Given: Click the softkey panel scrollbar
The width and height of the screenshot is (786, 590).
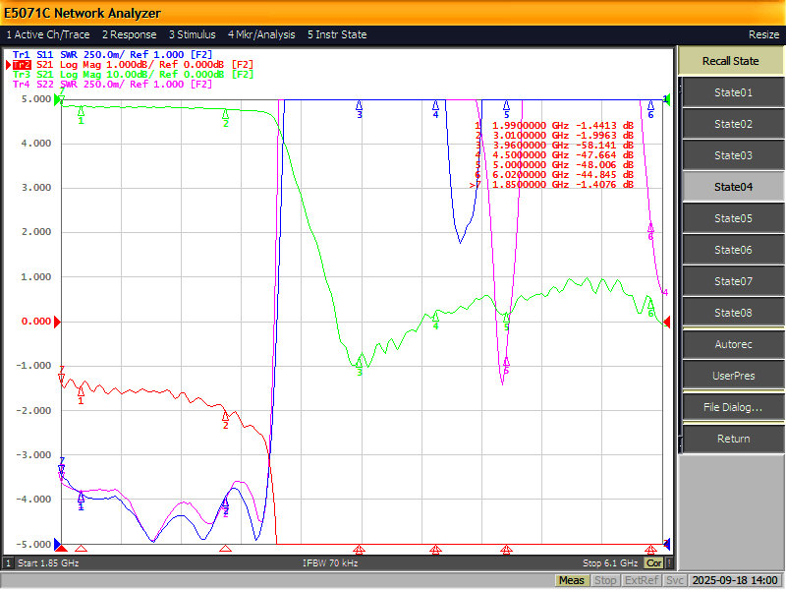Looking at the screenshot, I should tap(680, 265).
